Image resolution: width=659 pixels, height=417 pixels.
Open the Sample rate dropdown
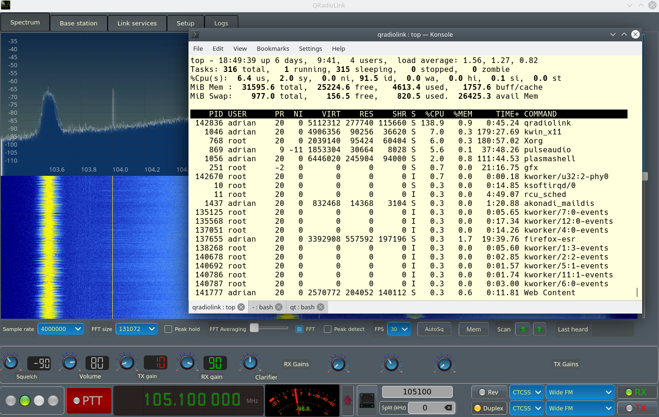coord(61,329)
